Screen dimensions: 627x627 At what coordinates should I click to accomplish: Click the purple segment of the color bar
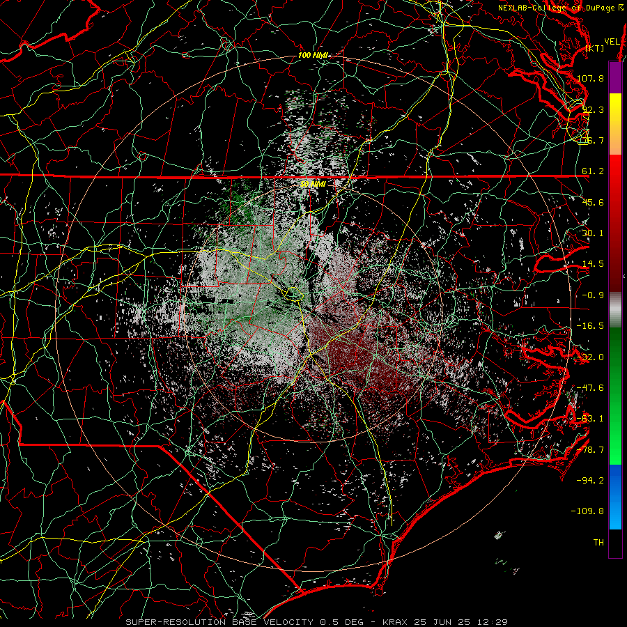[615, 78]
